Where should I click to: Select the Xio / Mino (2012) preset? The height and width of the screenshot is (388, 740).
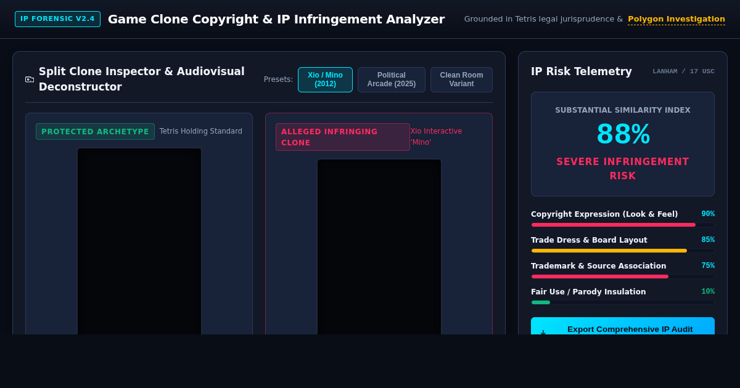tap(325, 79)
